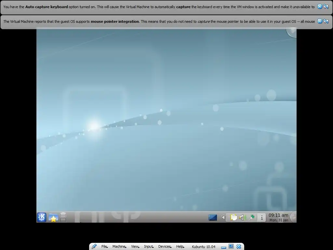333x250 pixels.
Task: Click the green network plug tray icon
Action: coord(252,217)
